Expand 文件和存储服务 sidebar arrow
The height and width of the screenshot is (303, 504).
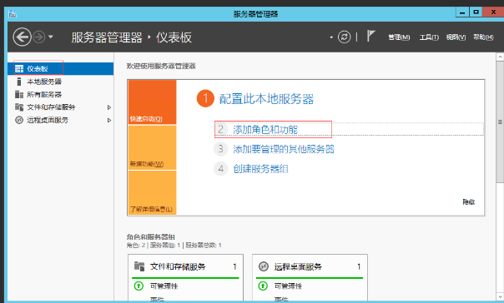(x=109, y=107)
